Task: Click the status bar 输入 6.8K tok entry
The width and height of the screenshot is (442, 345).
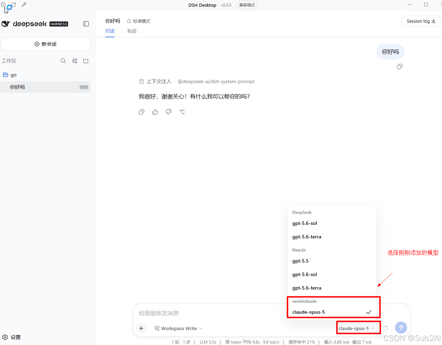Action: click(x=336, y=342)
